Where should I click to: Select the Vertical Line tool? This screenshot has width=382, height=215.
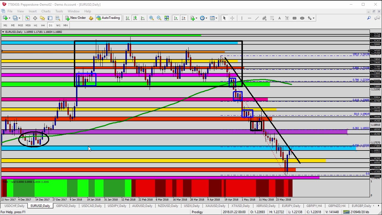(242, 18)
